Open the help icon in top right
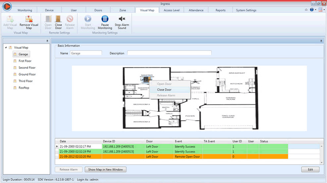This screenshot has width=327, height=183. (x=312, y=10)
